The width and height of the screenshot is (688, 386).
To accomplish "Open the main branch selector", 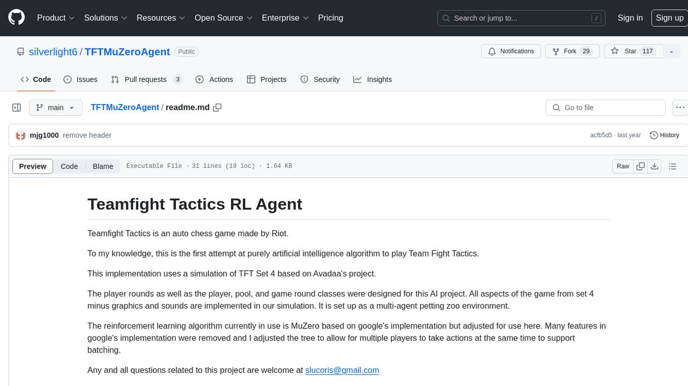I will pos(56,108).
